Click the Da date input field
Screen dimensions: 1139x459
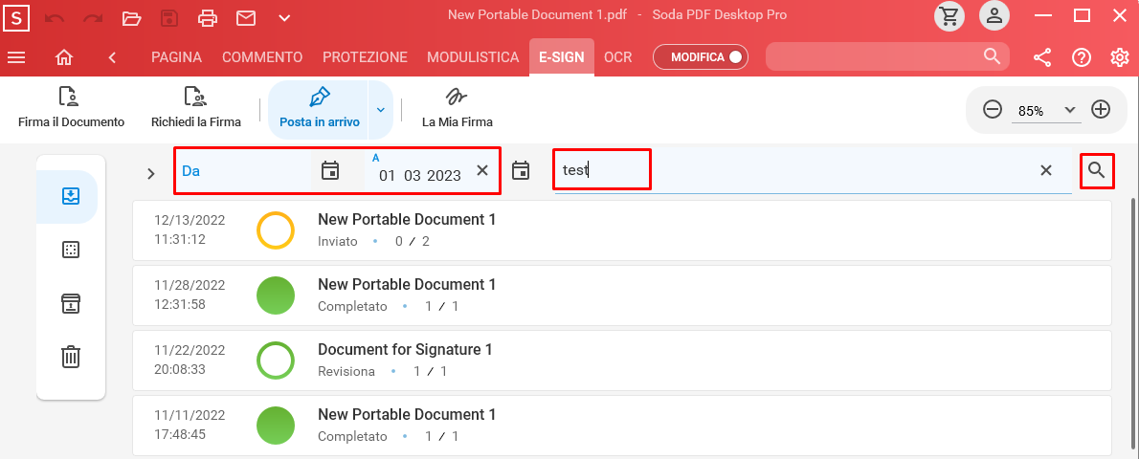click(242, 171)
